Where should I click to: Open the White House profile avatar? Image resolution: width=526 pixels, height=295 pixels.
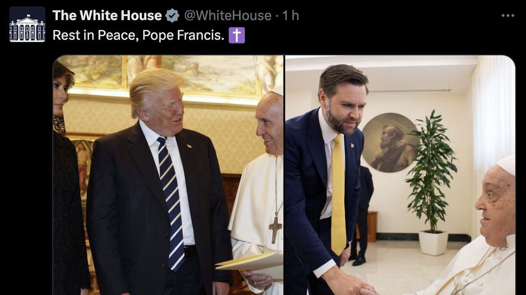(x=27, y=24)
